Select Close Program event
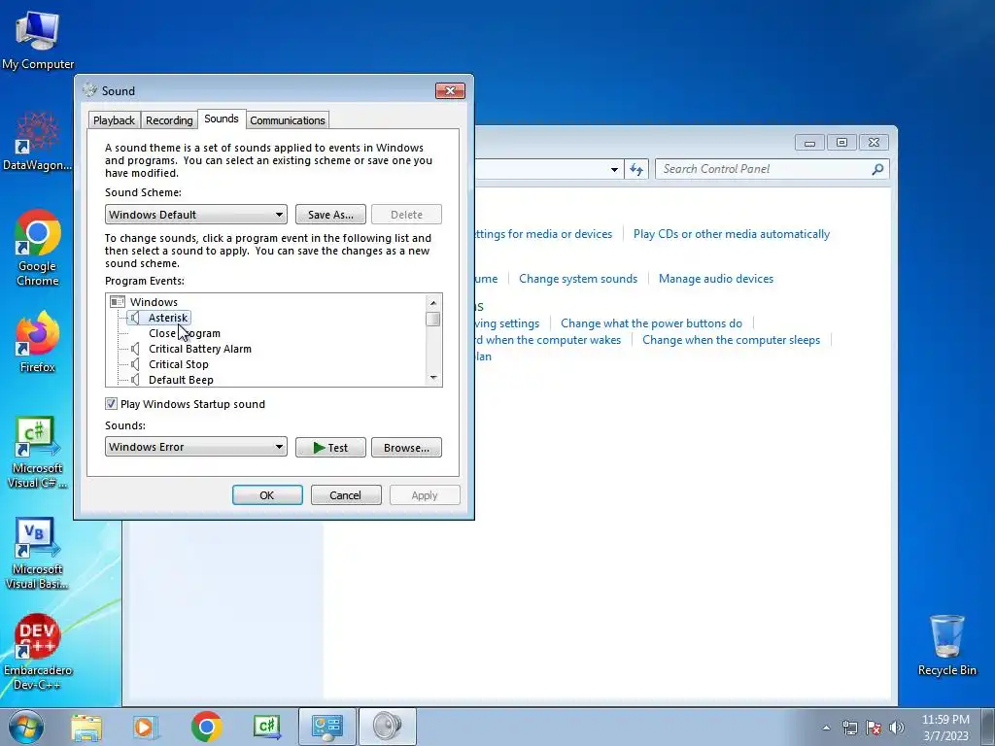 [185, 333]
